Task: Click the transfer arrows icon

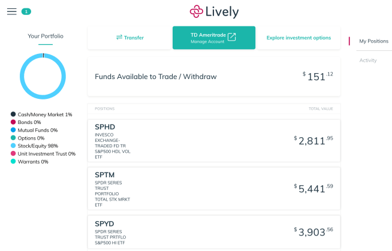Action: click(x=119, y=37)
